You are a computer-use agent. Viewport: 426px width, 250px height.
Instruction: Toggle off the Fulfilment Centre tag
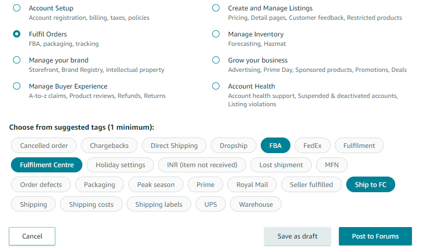[x=46, y=165]
